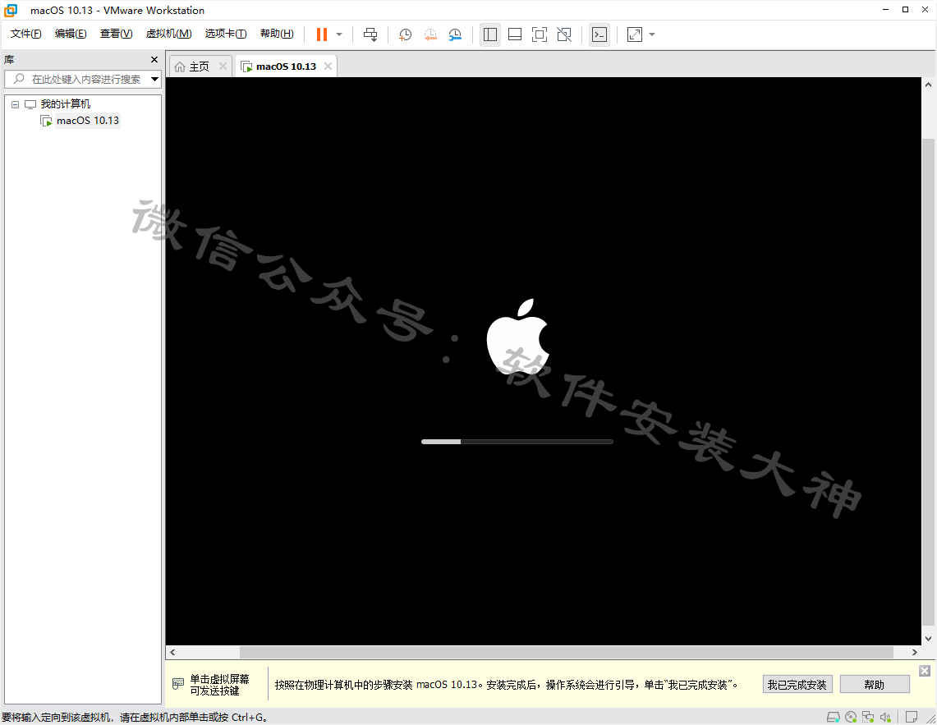This screenshot has height=725, width=937.
Task: Toggle the console view button
Action: (x=599, y=34)
